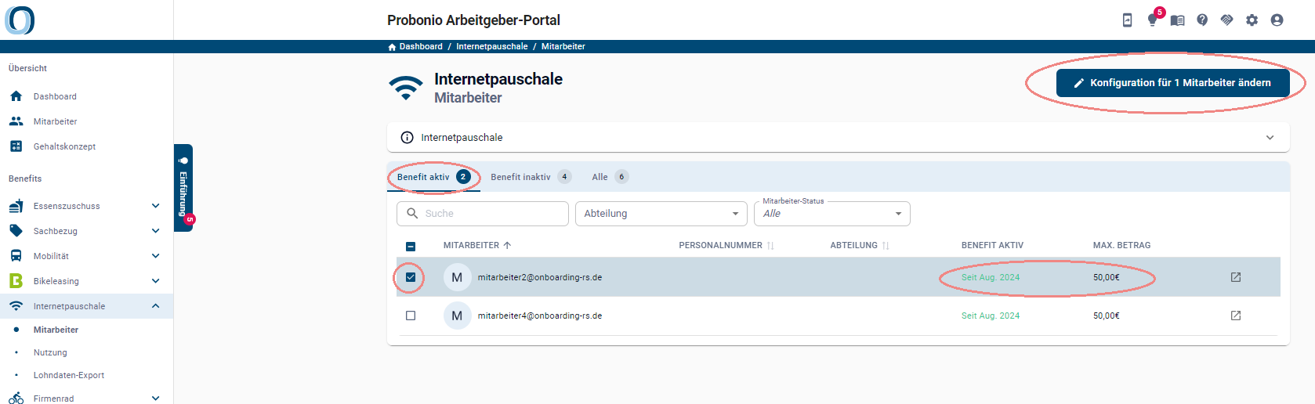
Task: Click the email mitarbeiter4@onboarding-rs.de
Action: 540,316
